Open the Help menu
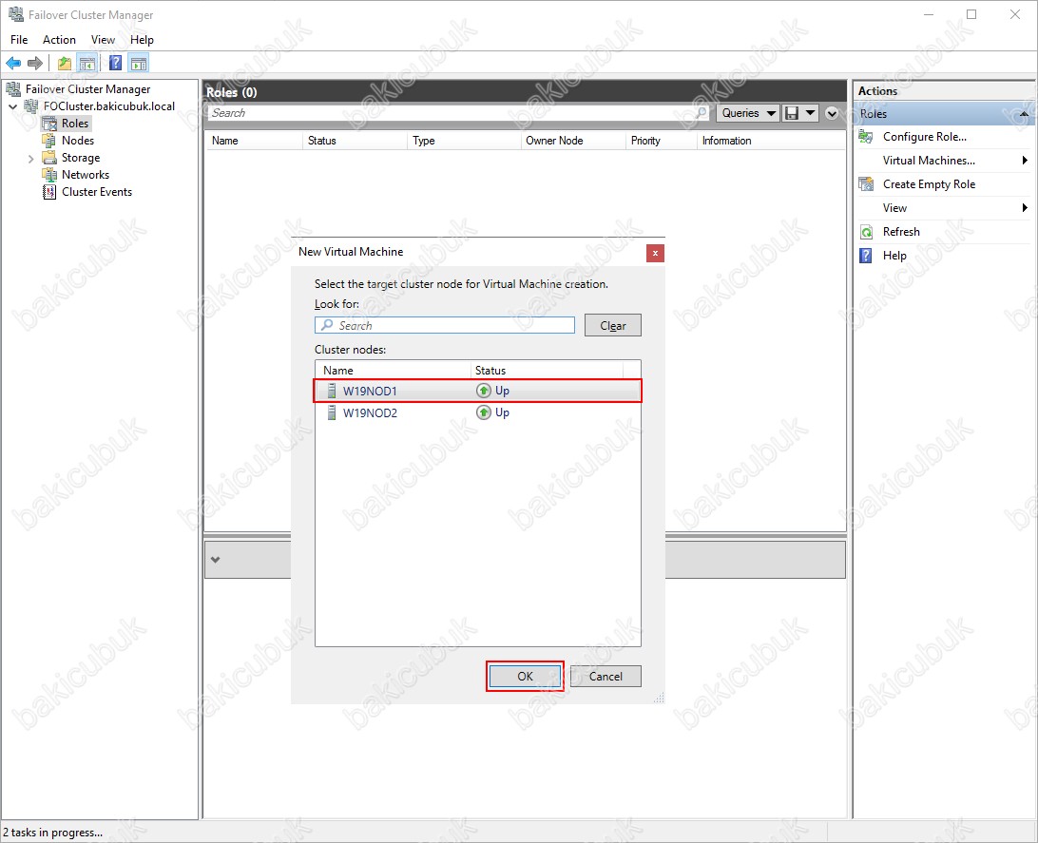 (142, 40)
